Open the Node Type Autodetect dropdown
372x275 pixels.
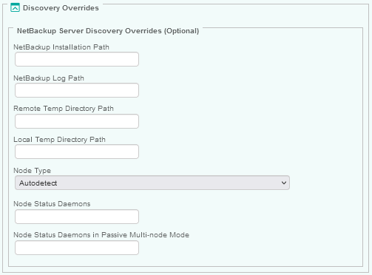point(152,183)
